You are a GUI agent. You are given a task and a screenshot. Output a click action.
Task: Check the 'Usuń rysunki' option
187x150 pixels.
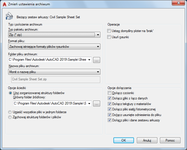click(x=109, y=37)
